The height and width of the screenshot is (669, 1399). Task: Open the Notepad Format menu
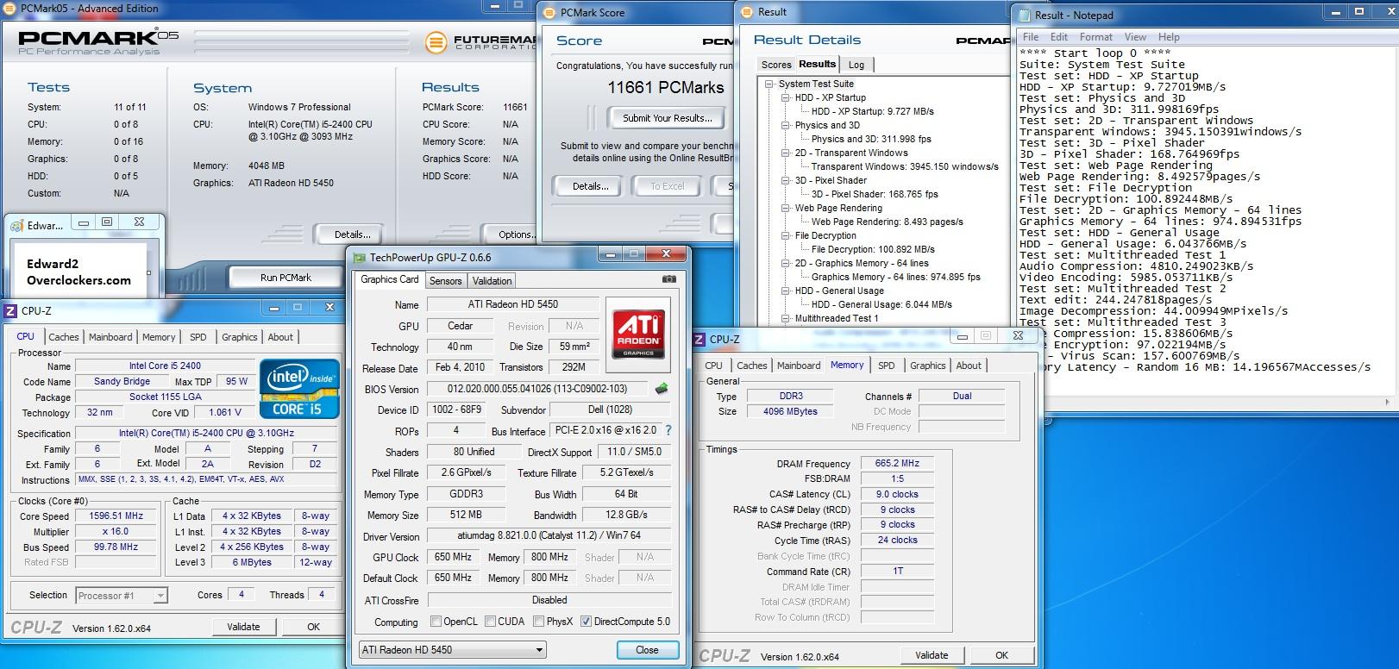pos(1096,37)
